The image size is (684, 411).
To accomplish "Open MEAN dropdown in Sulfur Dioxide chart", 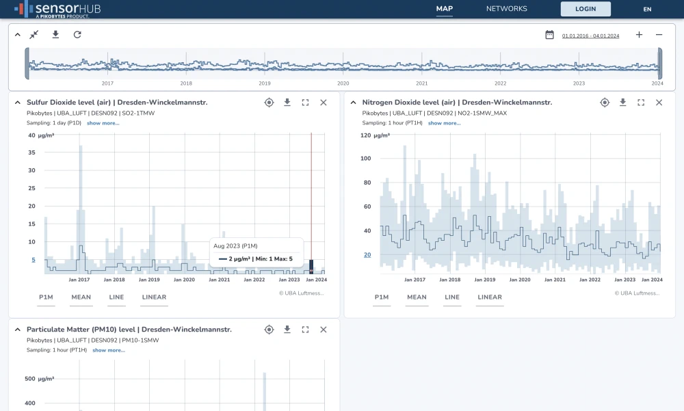I will pyautogui.click(x=81, y=297).
